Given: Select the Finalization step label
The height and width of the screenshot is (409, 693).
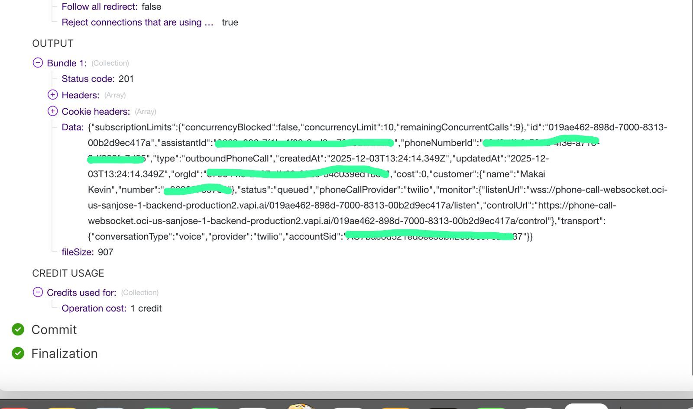Looking at the screenshot, I should (65, 353).
